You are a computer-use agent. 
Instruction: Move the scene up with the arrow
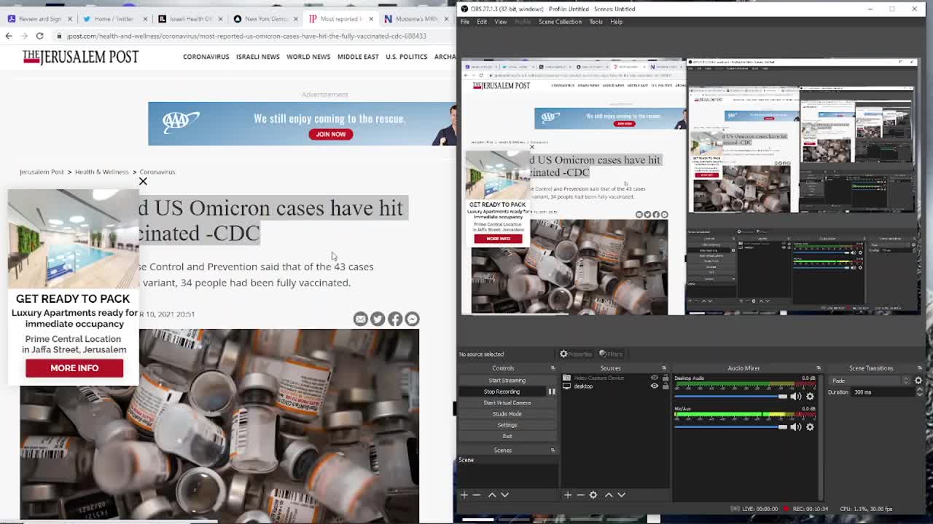point(492,495)
